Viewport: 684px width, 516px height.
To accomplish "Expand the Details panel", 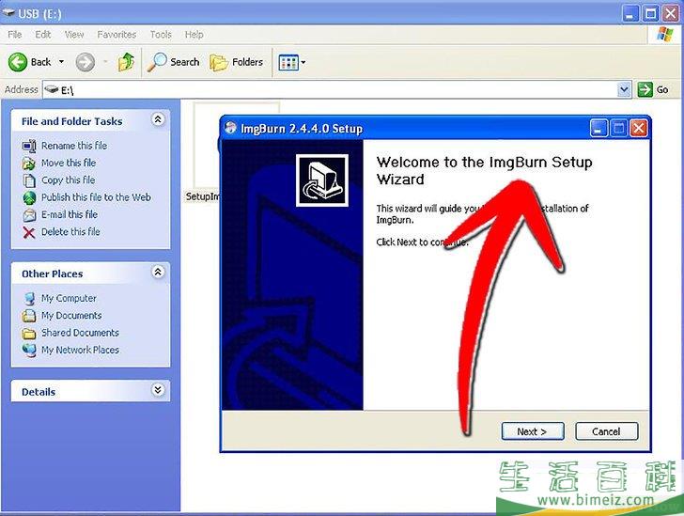I will (158, 389).
